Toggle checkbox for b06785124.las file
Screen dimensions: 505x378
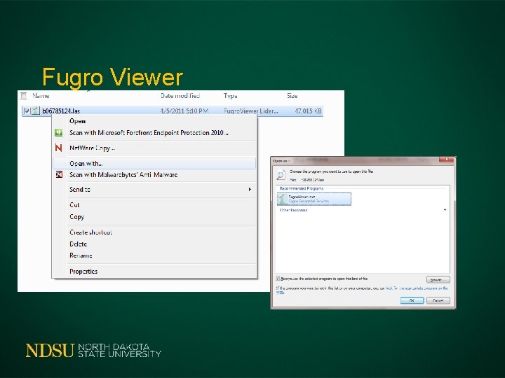[x=27, y=111]
